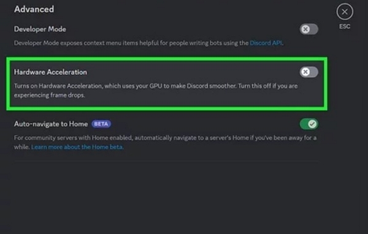Image resolution: width=368 pixels, height=234 pixels.
Task: Turn on the Hardware Acceleration toggle
Action: pos(309,72)
